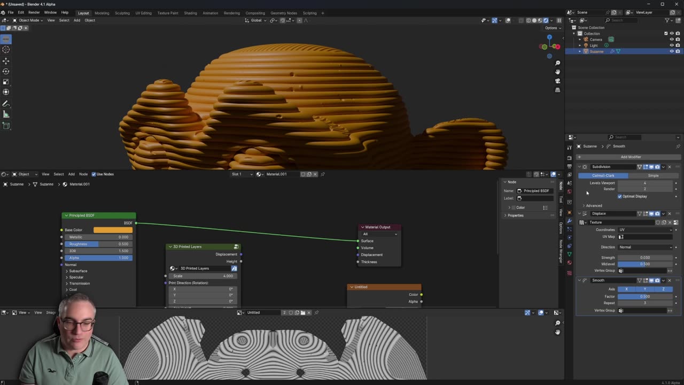Open the Global transform orientation dropdown
Viewport: 684px width, 385px height.
256,20
